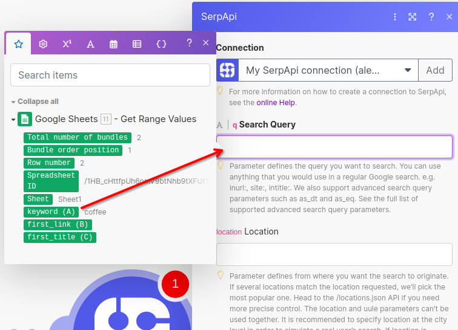This screenshot has width=458, height=330.
Task: Select the first_title (C) pill
Action: pyautogui.click(x=59, y=237)
